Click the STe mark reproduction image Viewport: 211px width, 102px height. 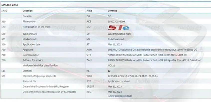pyautogui.click(x=119, y=27)
